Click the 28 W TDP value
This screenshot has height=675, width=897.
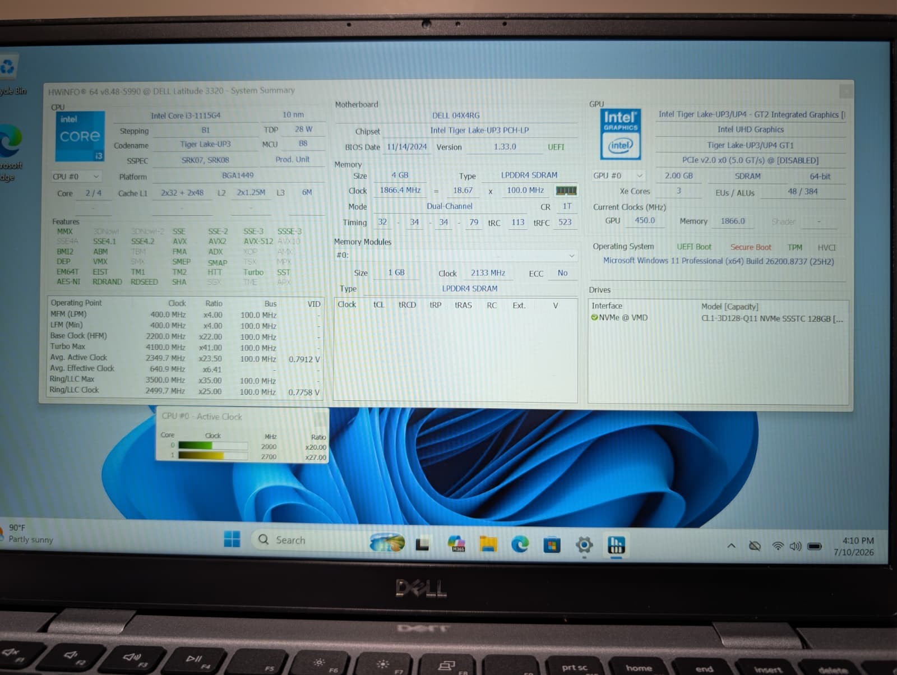(x=303, y=130)
